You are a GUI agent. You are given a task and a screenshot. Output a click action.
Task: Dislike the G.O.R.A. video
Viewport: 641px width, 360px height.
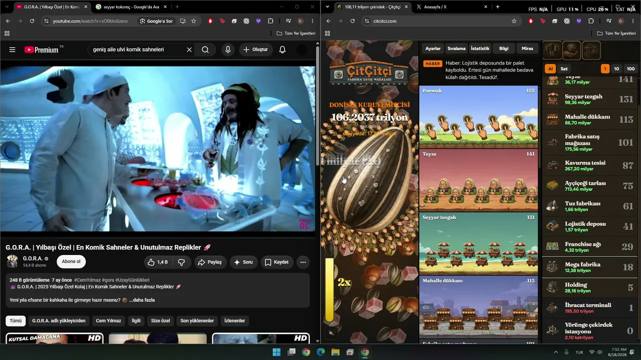[x=181, y=262]
